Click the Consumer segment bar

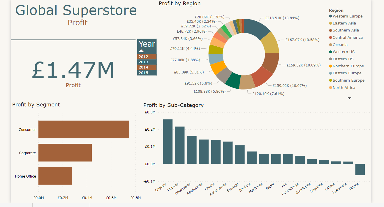click(84, 129)
